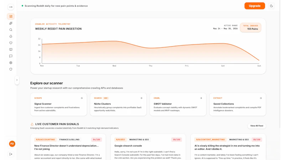Click the R/R/SEO subreddit tag

120,139
